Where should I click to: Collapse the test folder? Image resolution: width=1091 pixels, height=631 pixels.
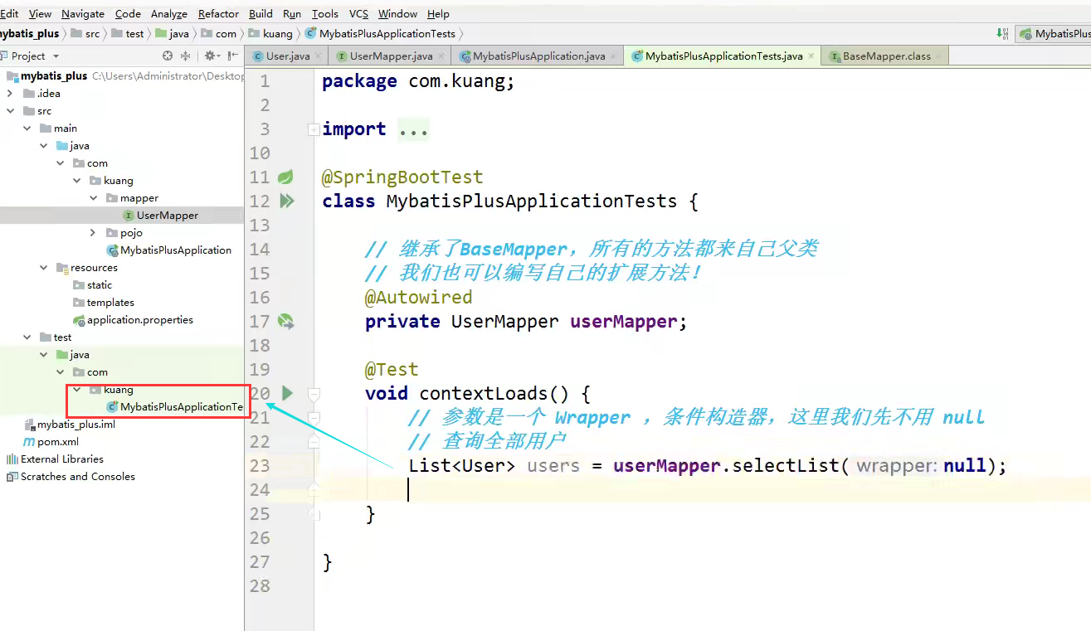[x=27, y=337]
